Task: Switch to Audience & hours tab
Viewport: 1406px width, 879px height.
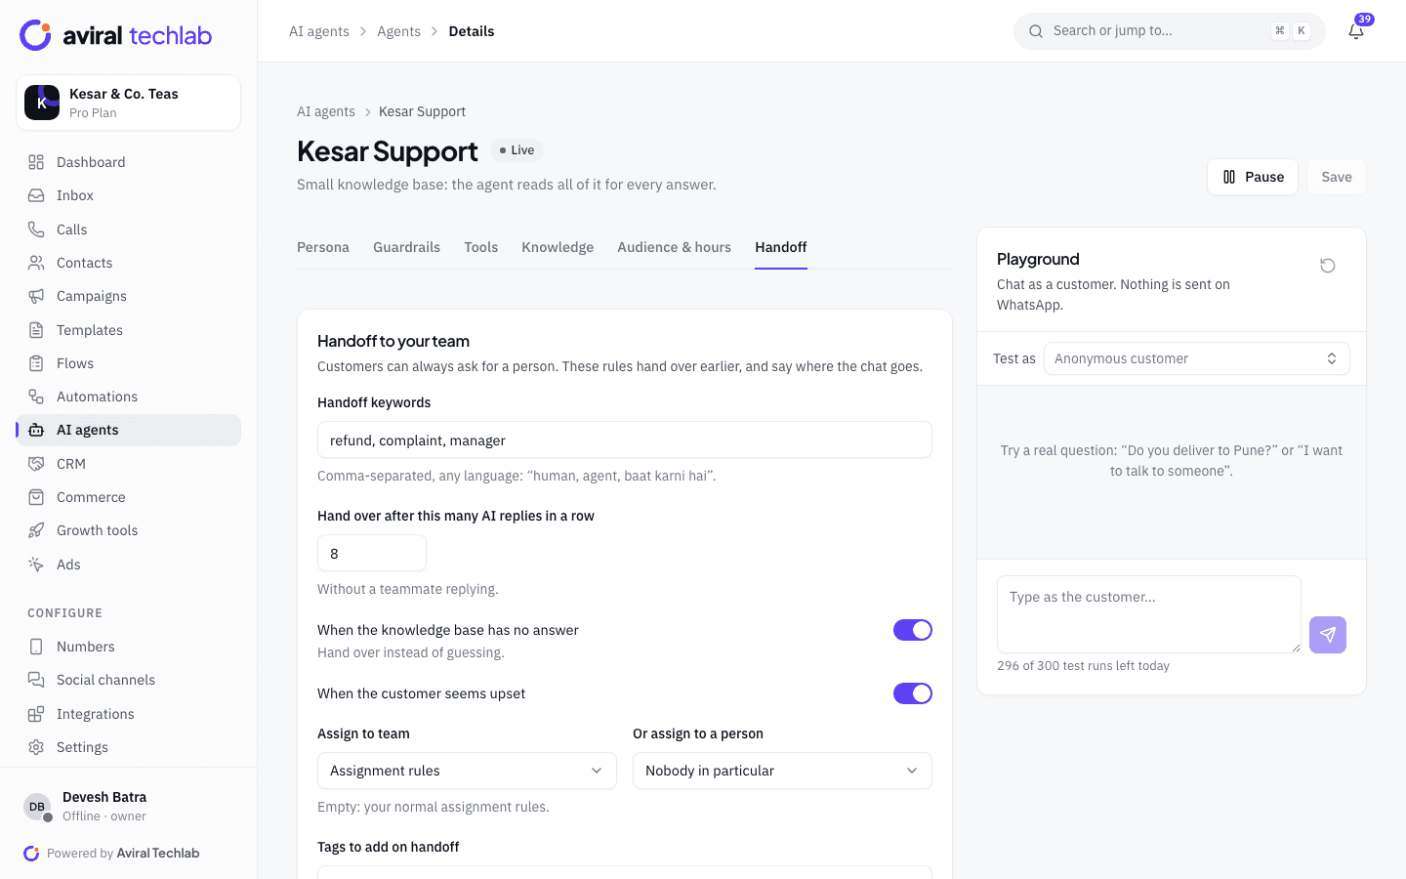Action: point(674,247)
